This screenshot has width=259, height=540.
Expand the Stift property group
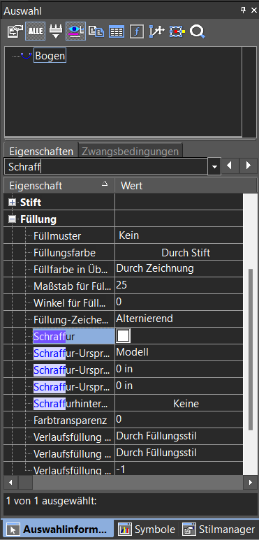click(13, 203)
